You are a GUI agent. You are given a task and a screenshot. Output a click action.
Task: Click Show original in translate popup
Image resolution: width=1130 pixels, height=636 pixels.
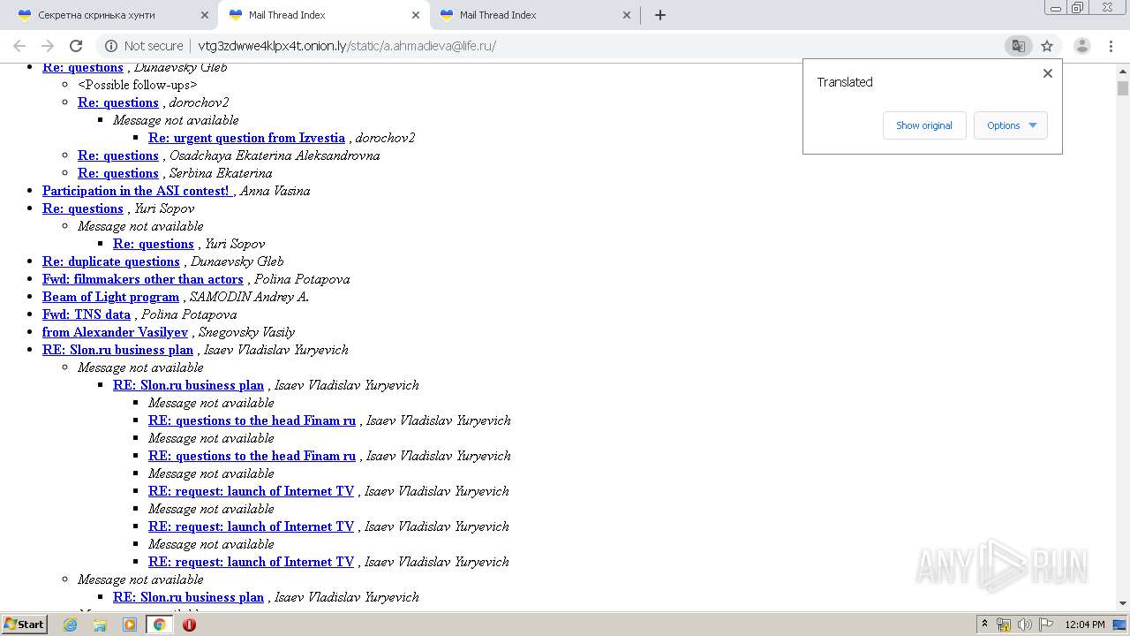click(x=924, y=125)
